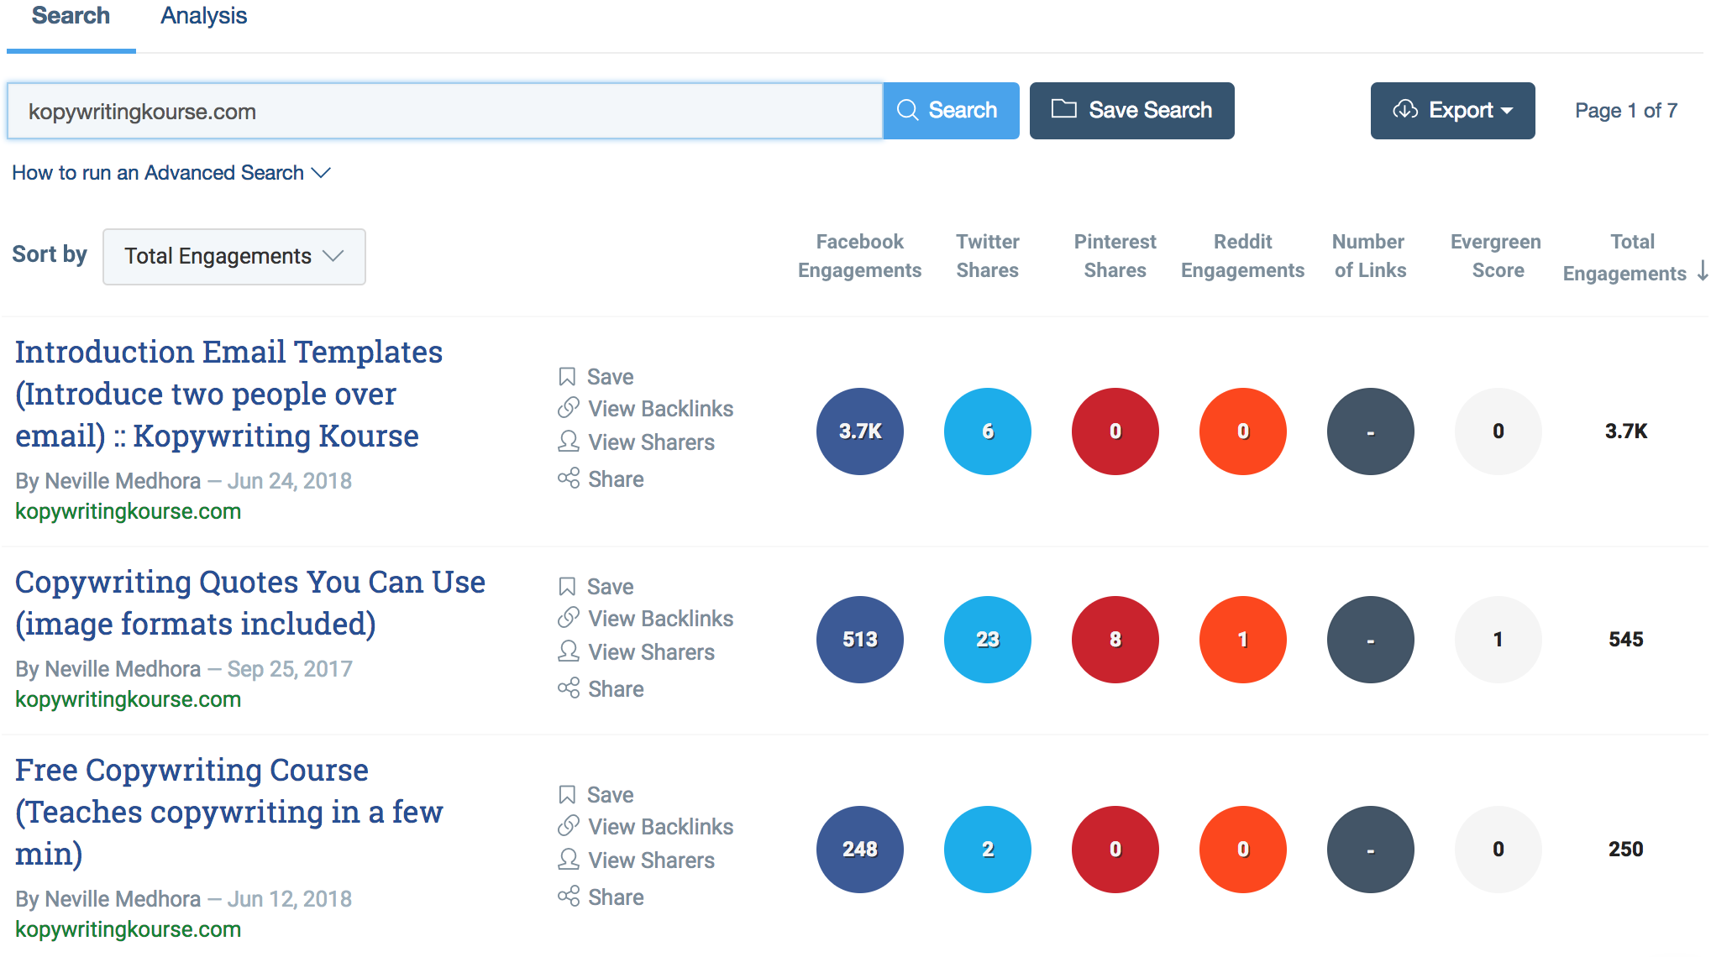Click the total engagements value 3.7K

click(x=1626, y=431)
